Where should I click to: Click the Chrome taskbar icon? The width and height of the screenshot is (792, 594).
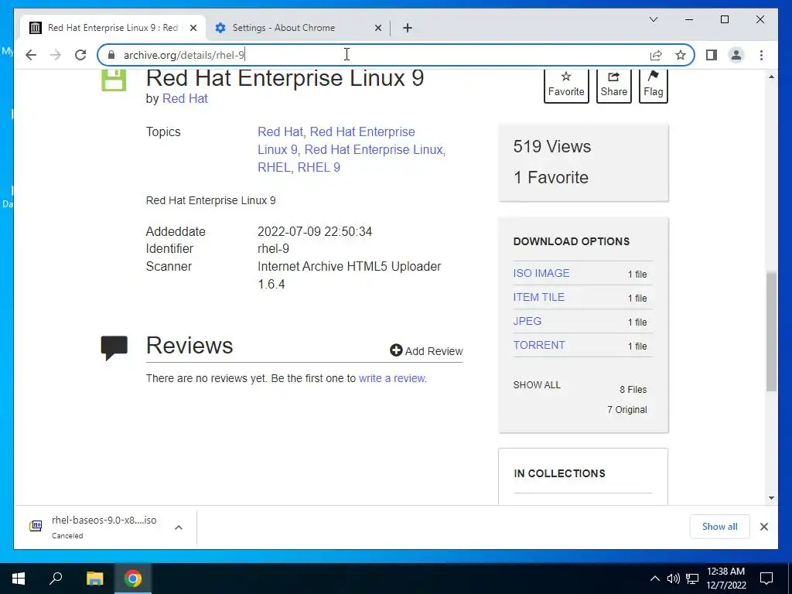tap(133, 579)
